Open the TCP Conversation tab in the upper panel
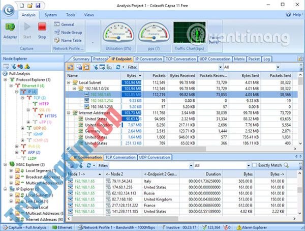Image resolution: width=305 pixels, height=231 pixels. [180, 59]
